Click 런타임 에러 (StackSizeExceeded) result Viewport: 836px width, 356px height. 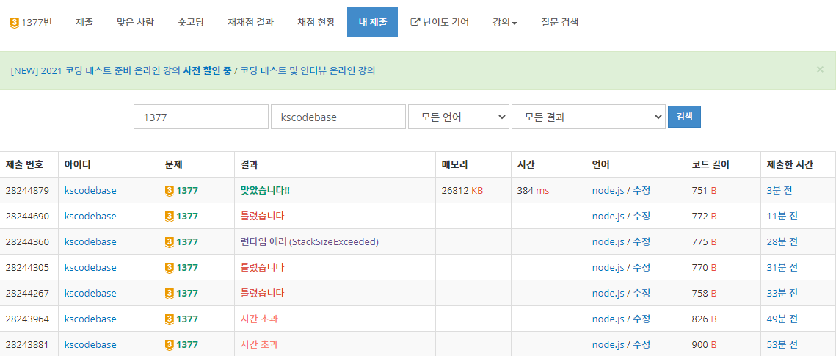pos(309,241)
